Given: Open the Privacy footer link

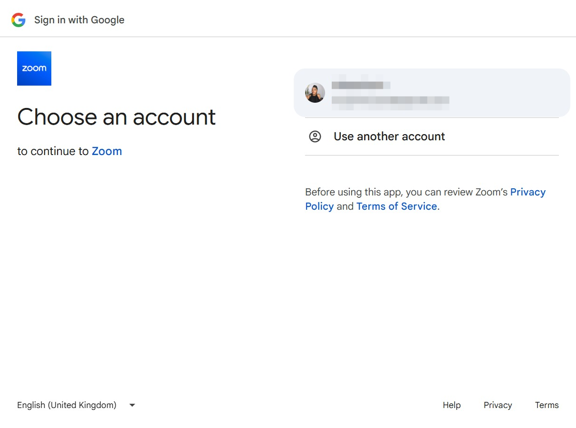Looking at the screenshot, I should pos(498,405).
